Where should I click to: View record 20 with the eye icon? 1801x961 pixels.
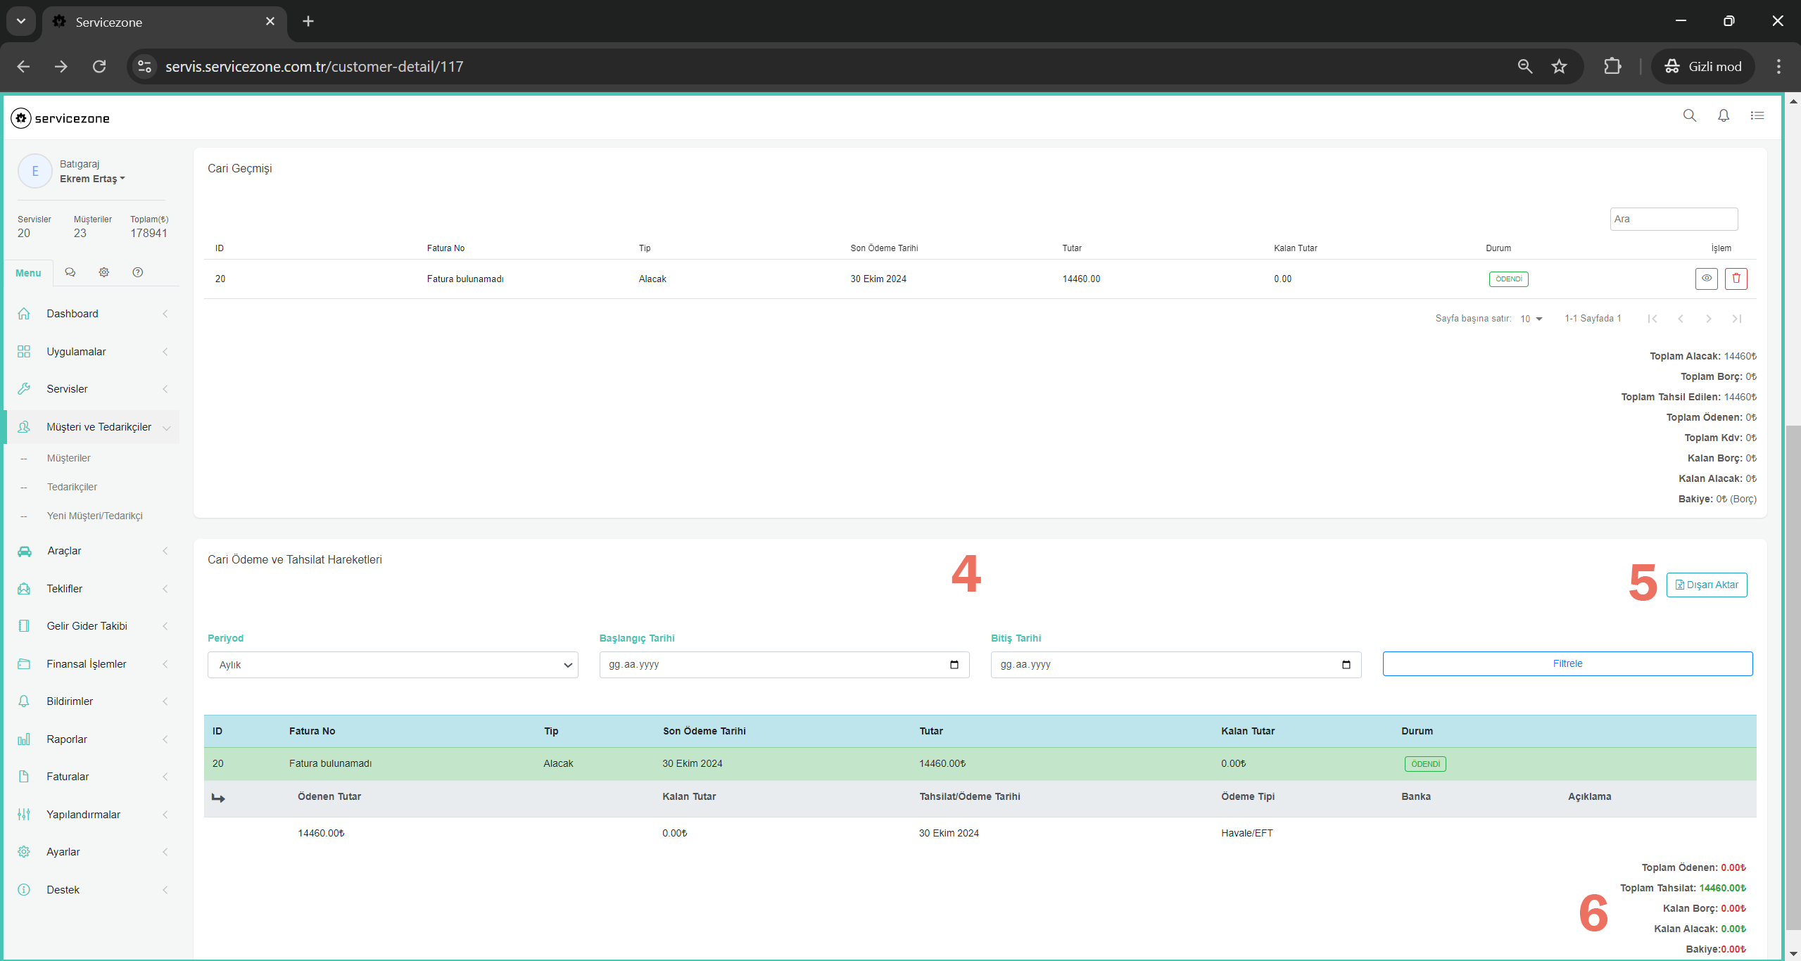point(1706,279)
